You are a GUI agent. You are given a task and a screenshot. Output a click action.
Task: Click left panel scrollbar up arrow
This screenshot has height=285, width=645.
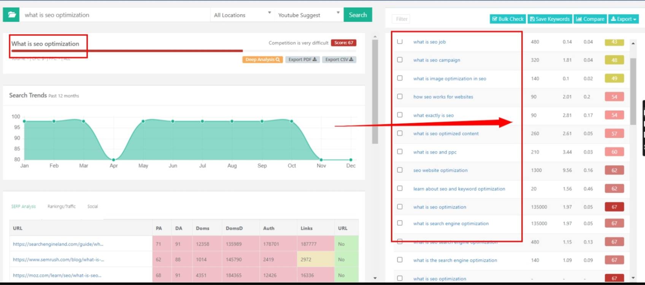pos(375,37)
